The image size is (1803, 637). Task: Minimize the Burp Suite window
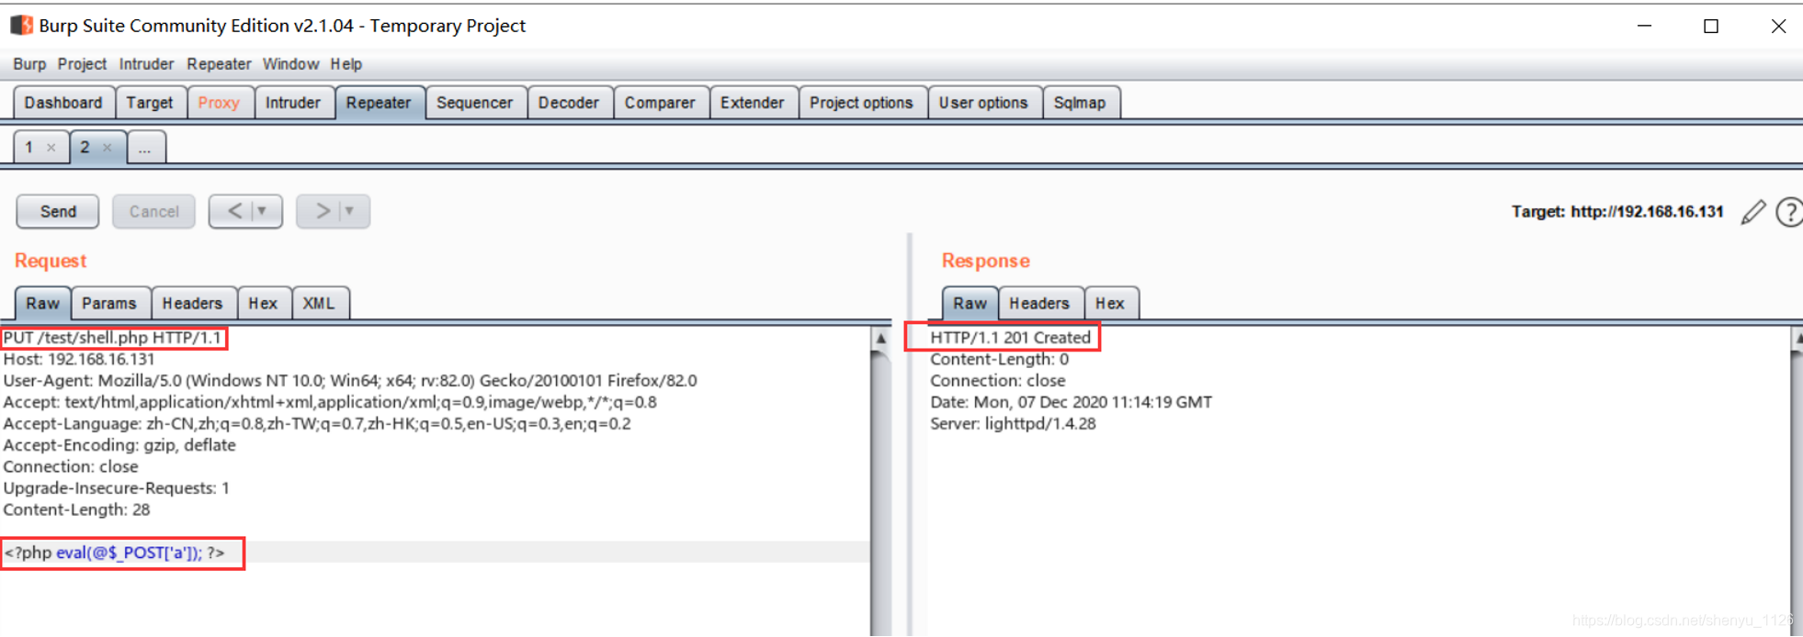click(x=1644, y=26)
